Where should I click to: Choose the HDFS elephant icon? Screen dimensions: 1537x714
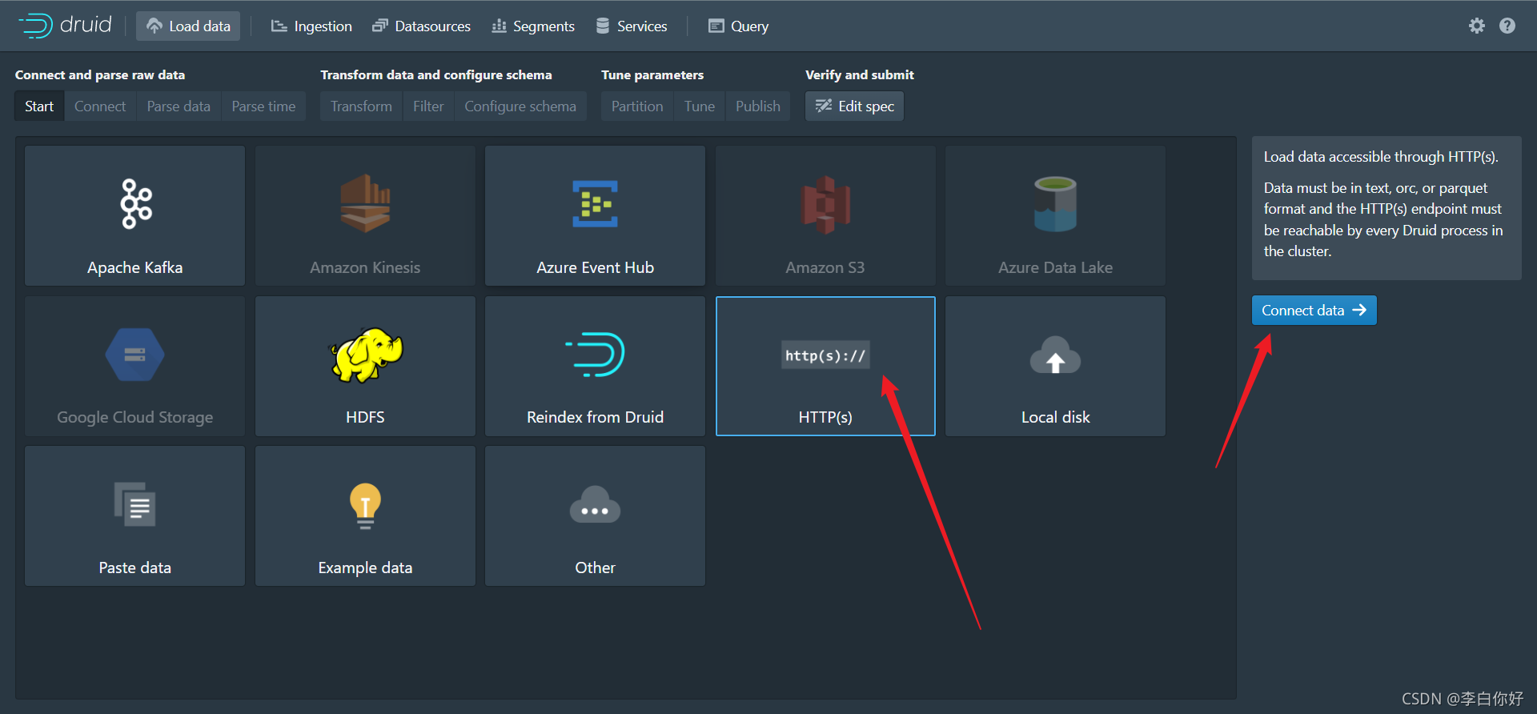coord(366,355)
